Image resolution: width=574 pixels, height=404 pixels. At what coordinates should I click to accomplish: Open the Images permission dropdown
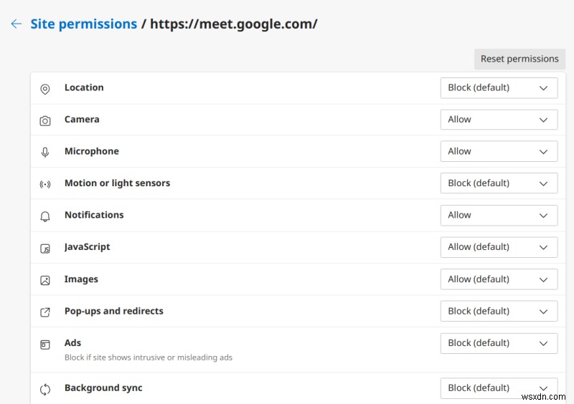(x=499, y=279)
